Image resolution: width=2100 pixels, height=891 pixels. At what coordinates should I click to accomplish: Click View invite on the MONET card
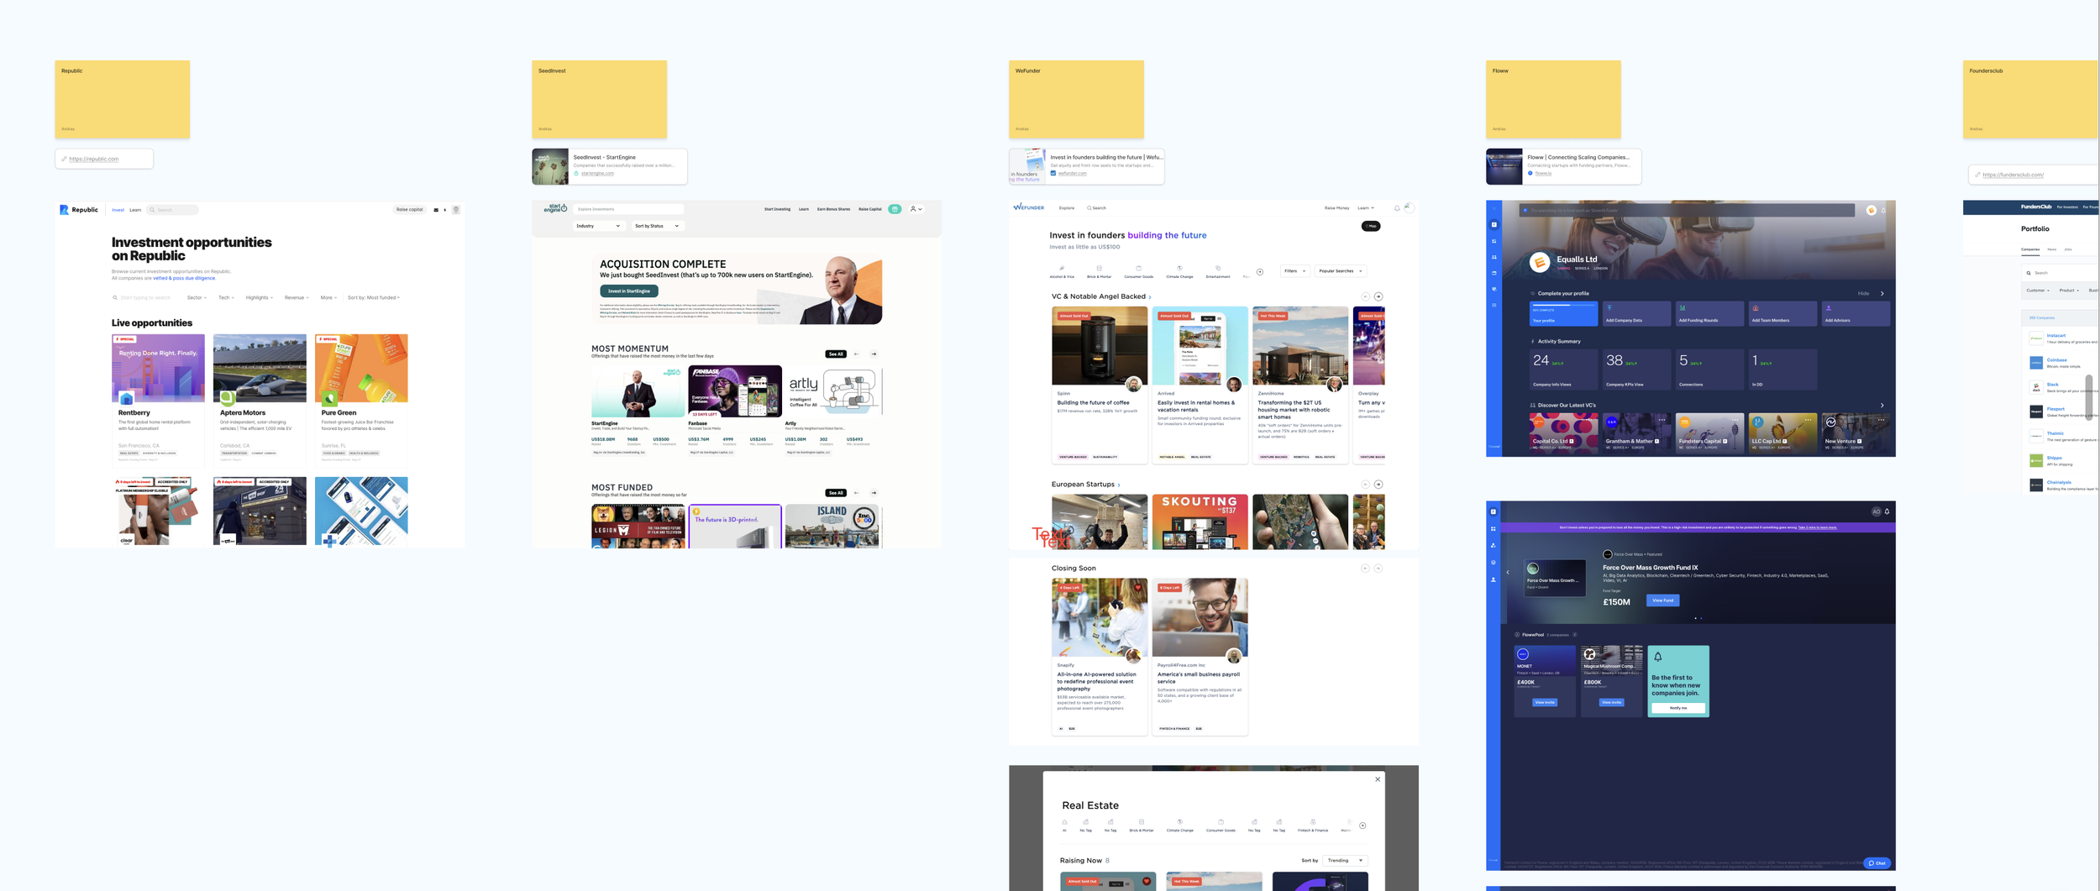click(x=1545, y=702)
